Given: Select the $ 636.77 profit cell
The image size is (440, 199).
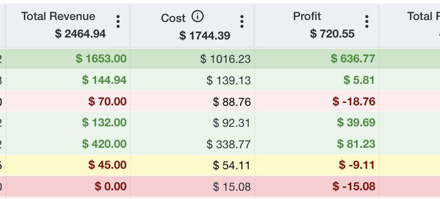Looking at the screenshot, I should coord(317,59).
